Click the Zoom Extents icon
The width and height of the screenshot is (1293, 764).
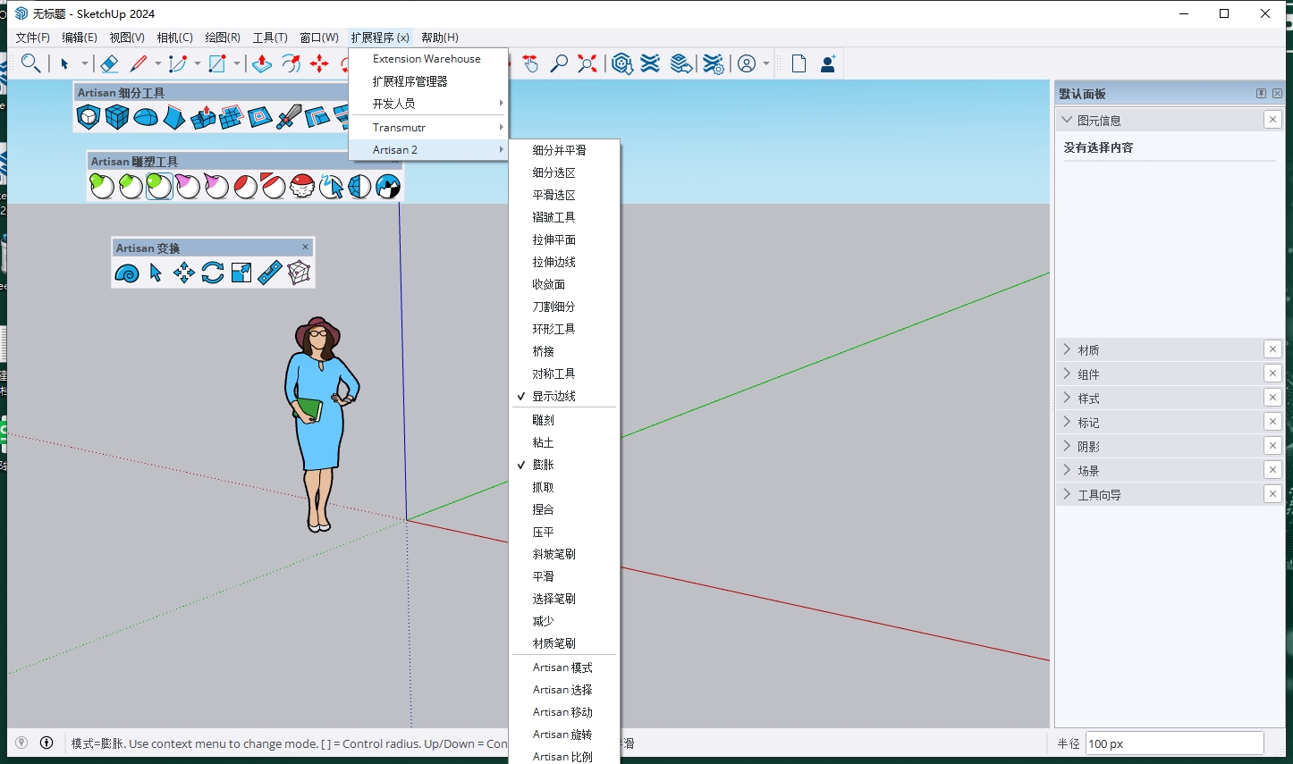587,63
